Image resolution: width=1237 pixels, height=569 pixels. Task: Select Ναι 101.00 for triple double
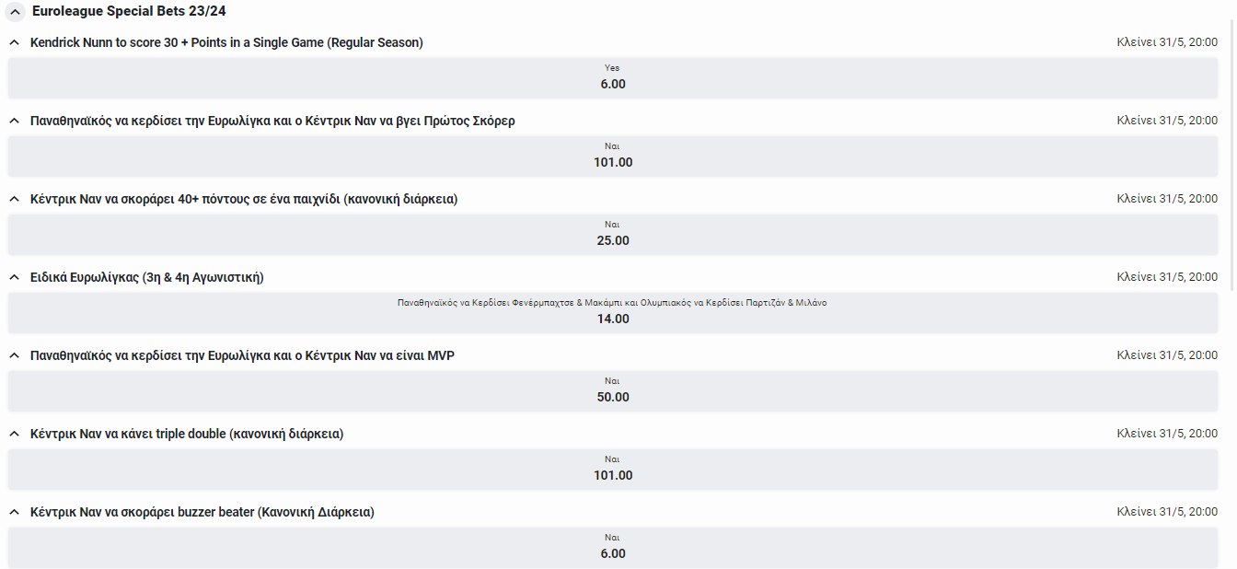[612, 469]
